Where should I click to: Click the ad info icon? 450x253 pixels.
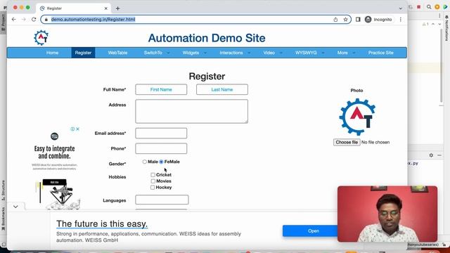tap(72, 129)
